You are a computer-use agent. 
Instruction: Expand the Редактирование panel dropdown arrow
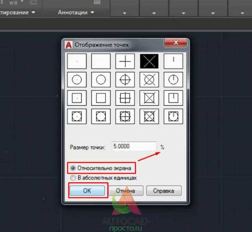[x=33, y=12]
